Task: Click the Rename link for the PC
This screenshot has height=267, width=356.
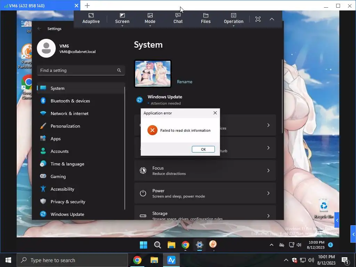Action: 185,82
